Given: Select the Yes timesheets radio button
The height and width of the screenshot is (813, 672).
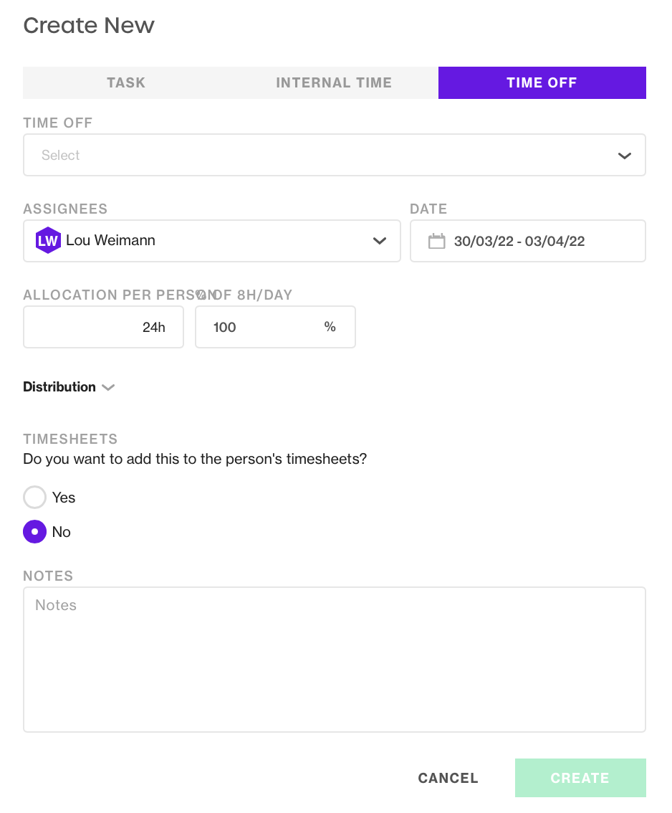Looking at the screenshot, I should pos(34,498).
